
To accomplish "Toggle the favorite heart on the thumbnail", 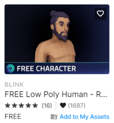I will 100,14.
